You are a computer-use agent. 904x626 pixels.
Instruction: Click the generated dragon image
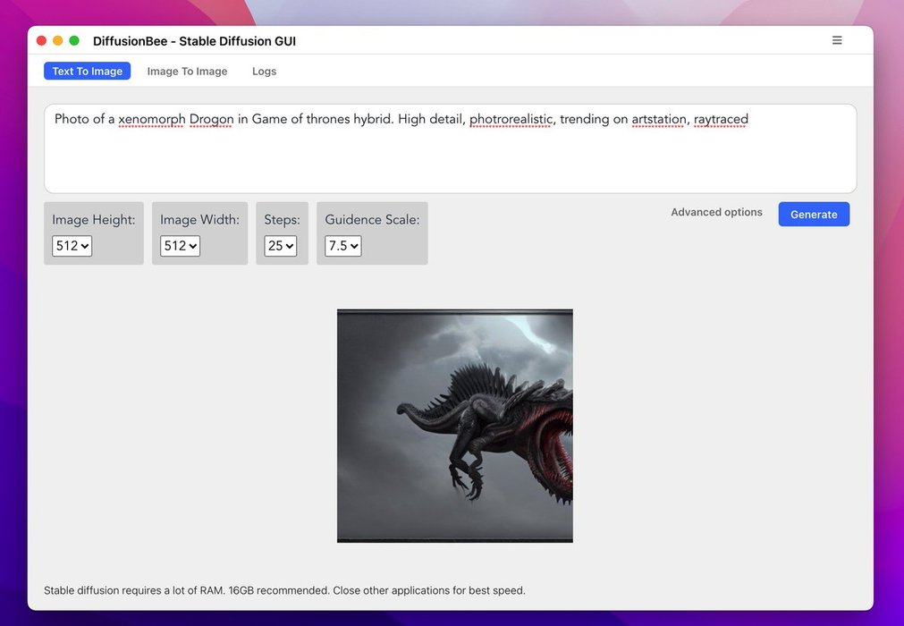(x=454, y=425)
